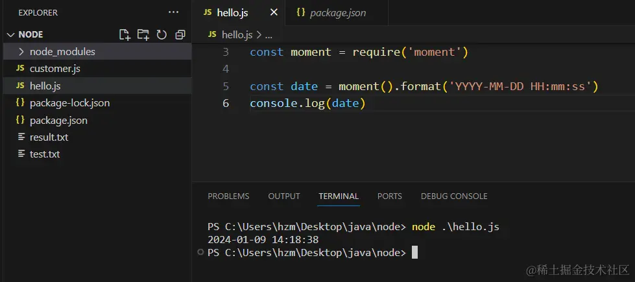Image resolution: width=635 pixels, height=282 pixels.
Task: Click the New Folder icon in Explorer
Action: (143, 34)
